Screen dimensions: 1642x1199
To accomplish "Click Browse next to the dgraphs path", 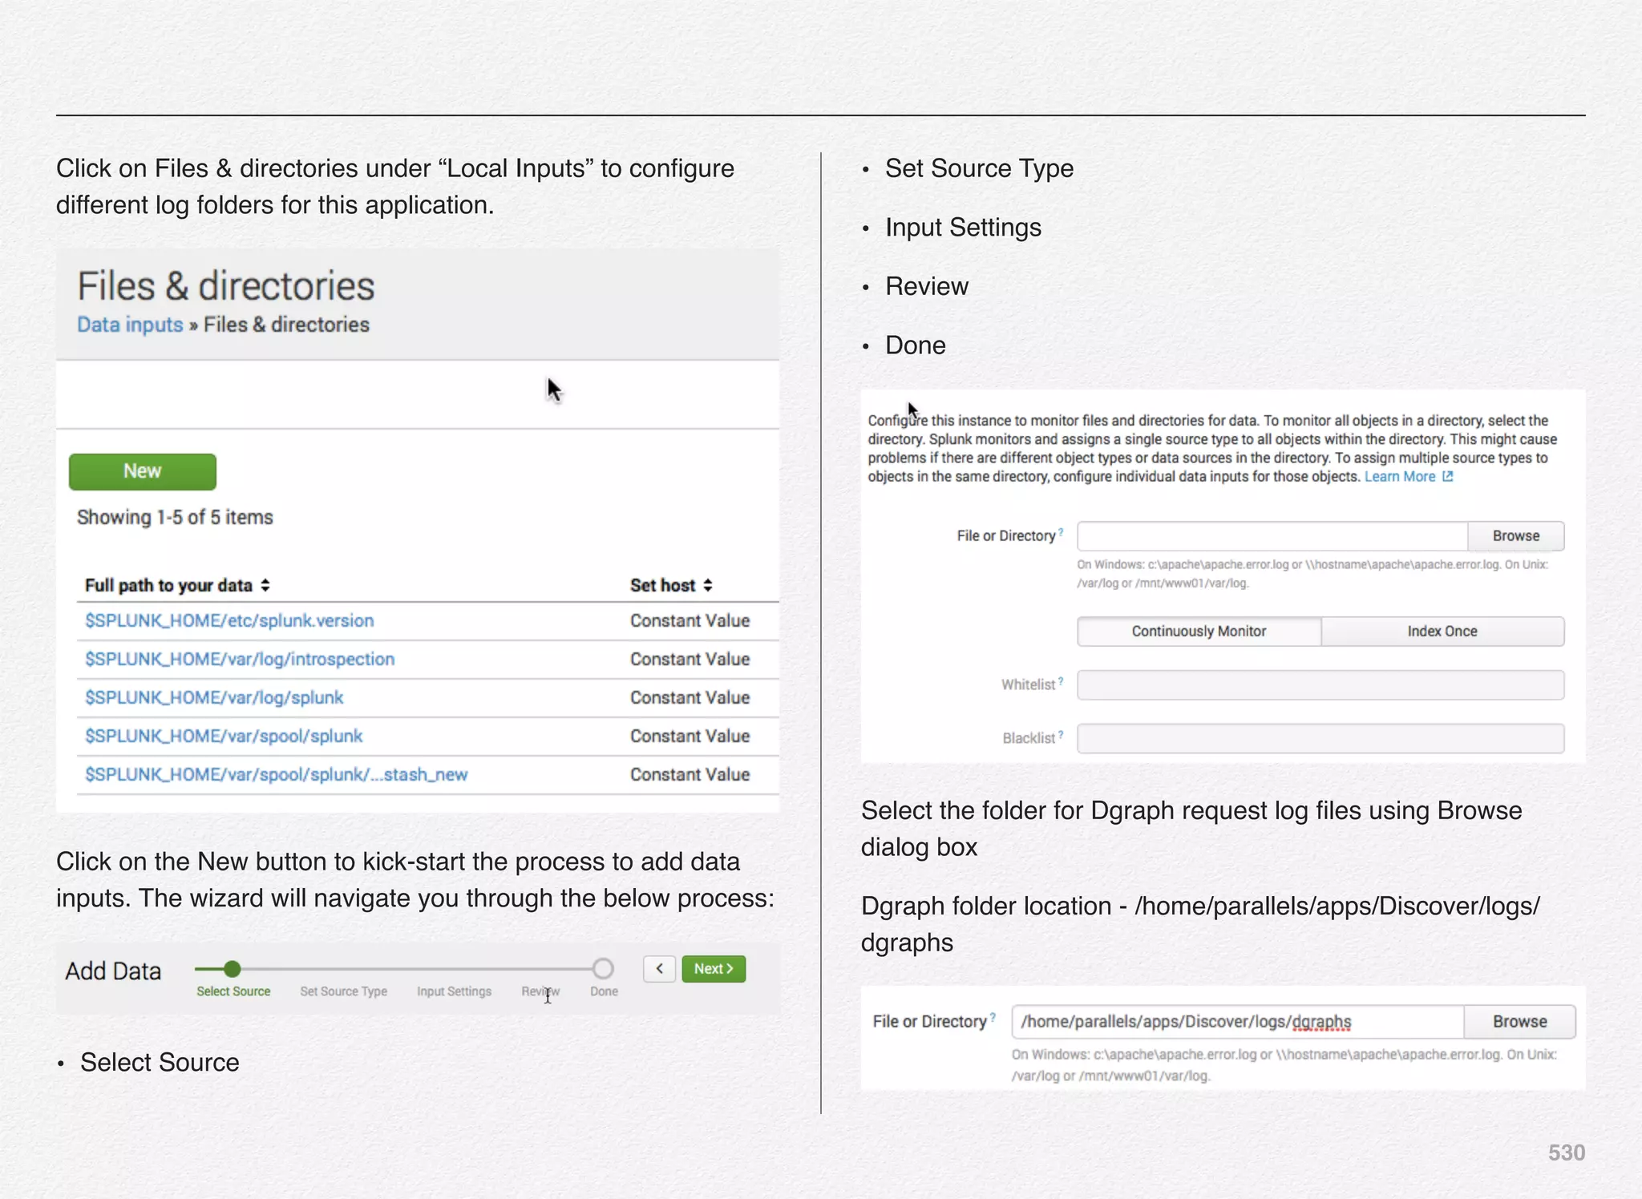I will (1519, 1022).
